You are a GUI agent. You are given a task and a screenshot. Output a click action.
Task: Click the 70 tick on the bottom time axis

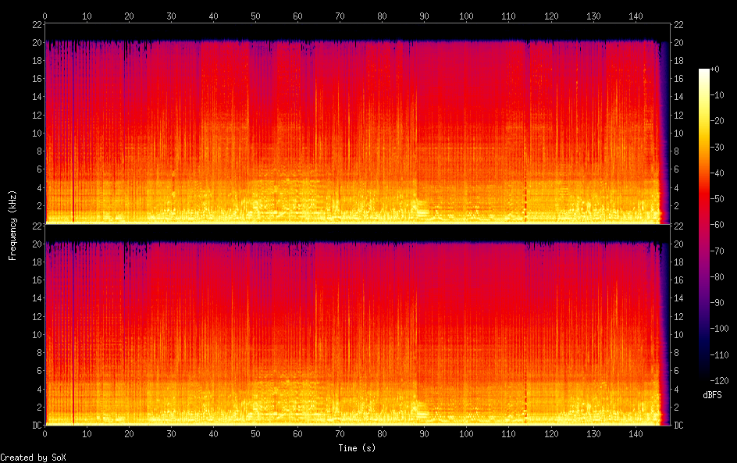click(x=340, y=434)
